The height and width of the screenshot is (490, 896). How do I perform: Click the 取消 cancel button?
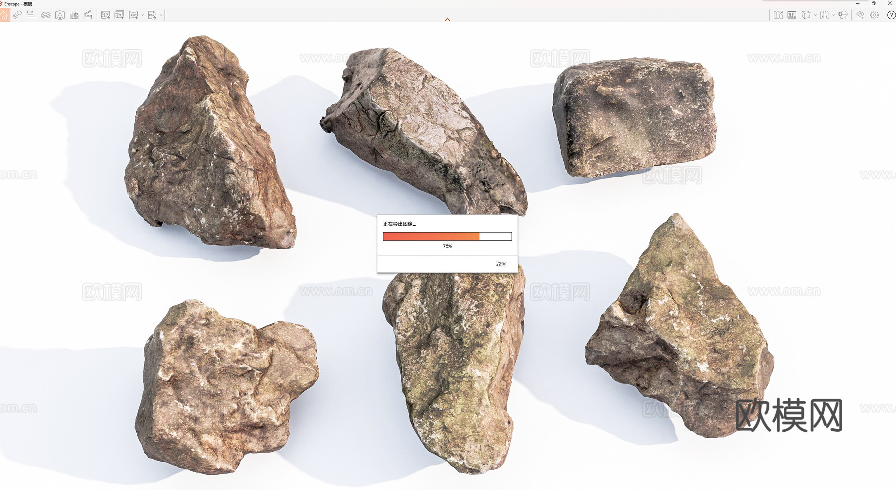[501, 264]
